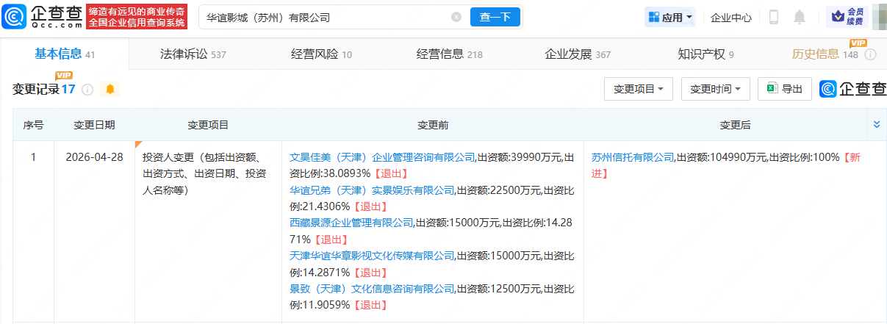Screen dimensions: 887x324
Task: Click the info icon next to 历史信息 148
Action: click(870, 55)
